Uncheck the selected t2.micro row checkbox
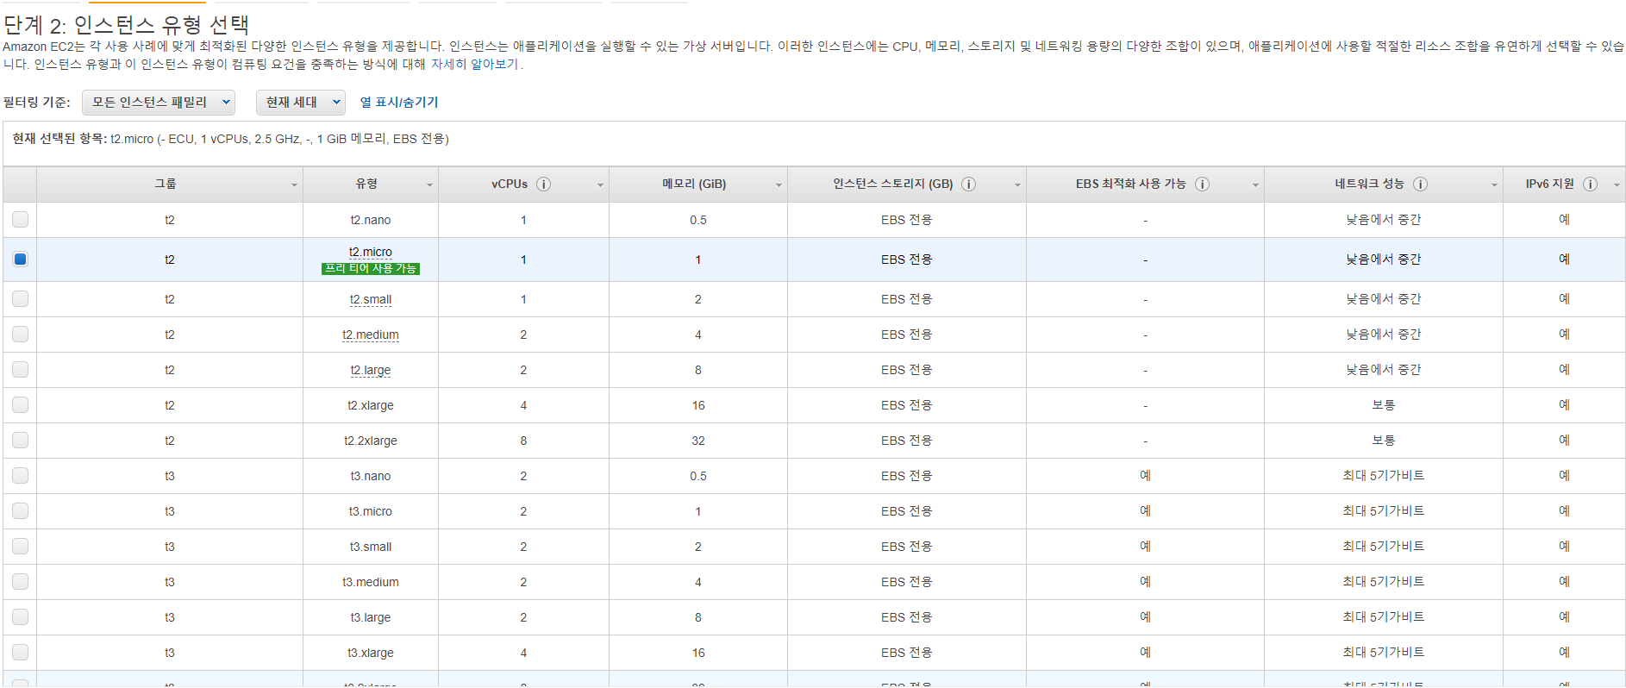 coord(20,259)
